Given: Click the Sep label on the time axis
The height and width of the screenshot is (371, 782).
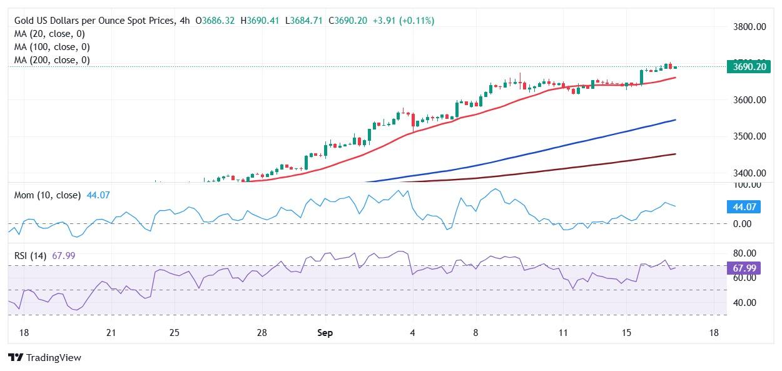Looking at the screenshot, I should point(325,333).
